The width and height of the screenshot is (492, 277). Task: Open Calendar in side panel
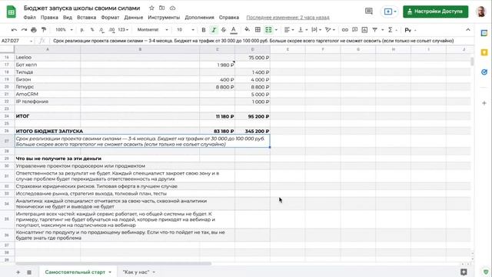pyautogui.click(x=484, y=33)
